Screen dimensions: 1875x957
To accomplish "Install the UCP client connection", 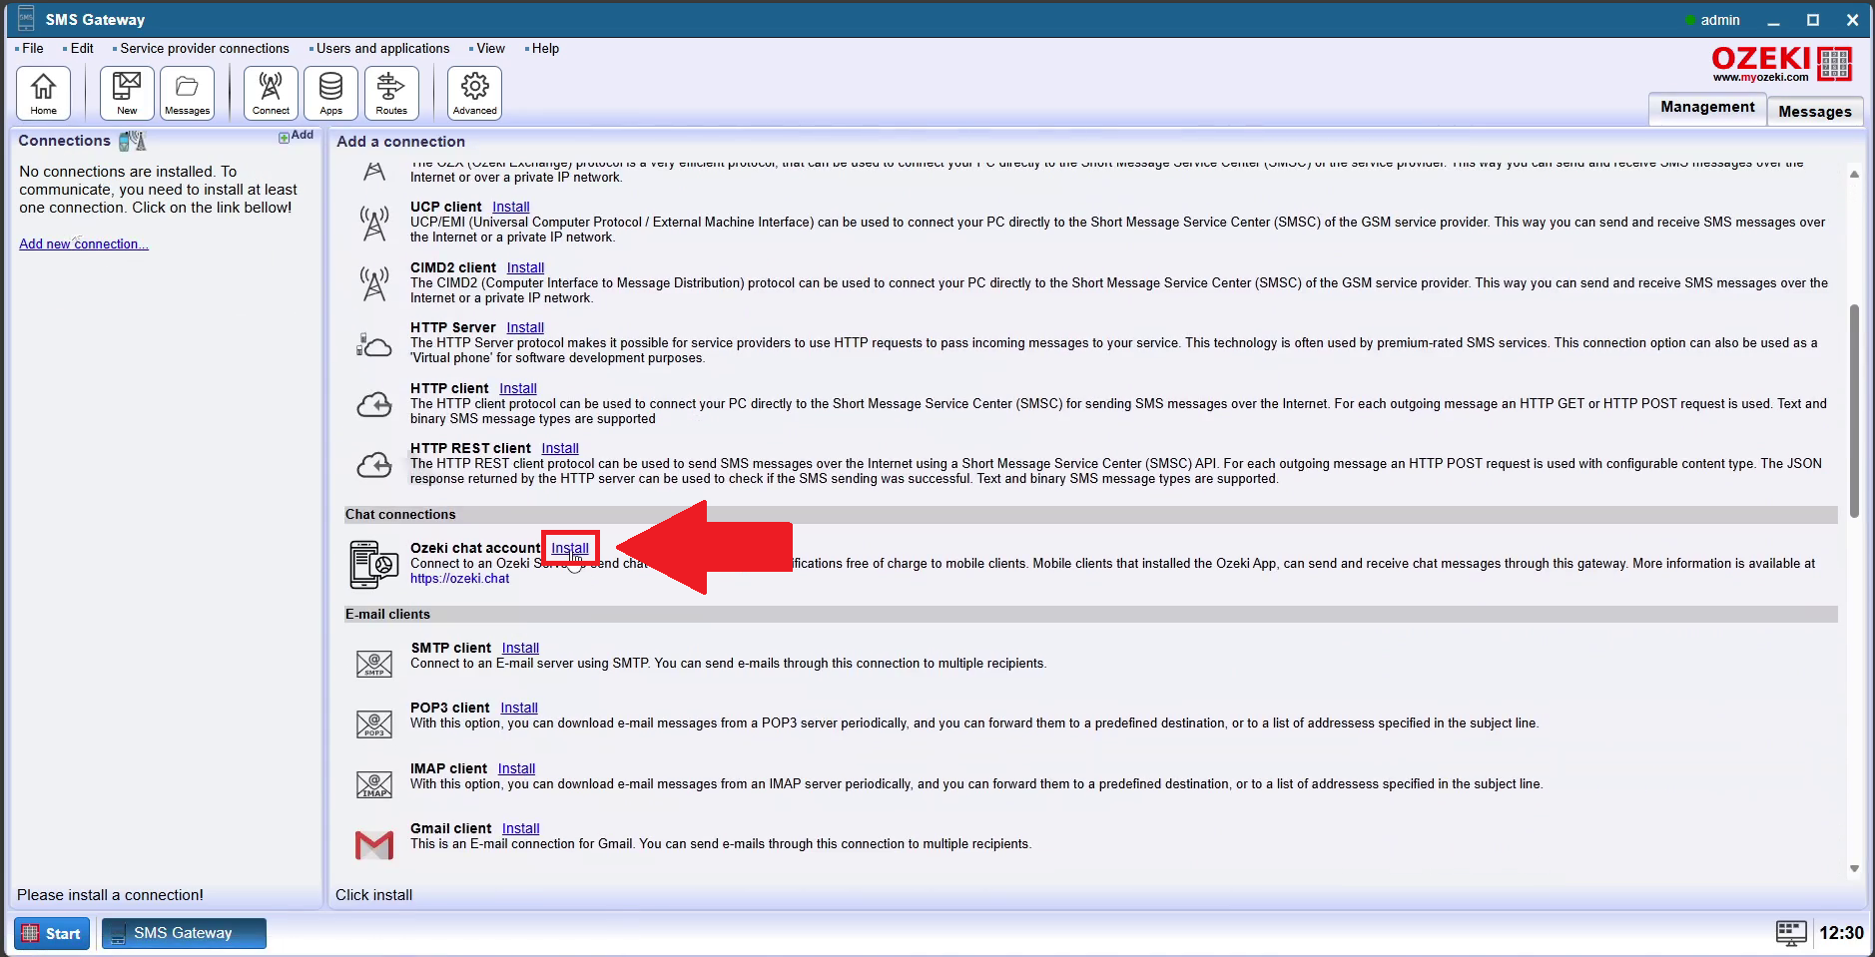I will point(511,207).
